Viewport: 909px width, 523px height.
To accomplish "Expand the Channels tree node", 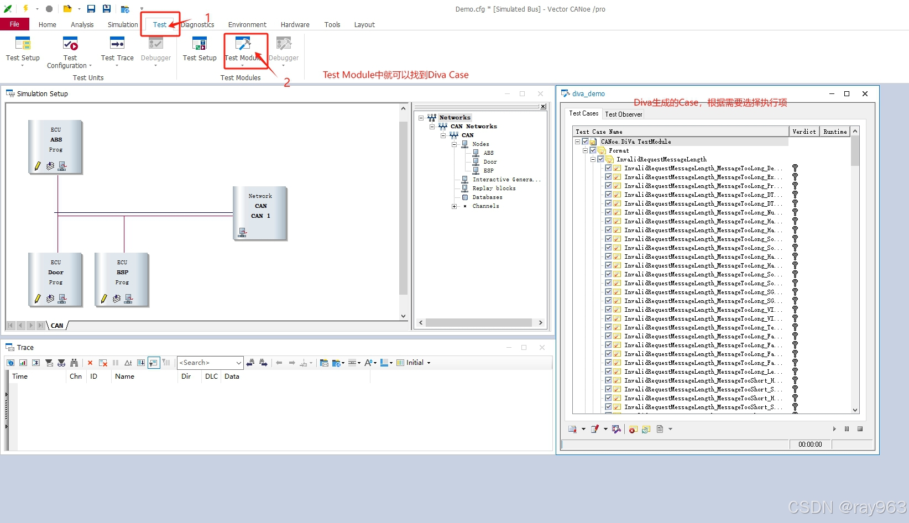I will click(454, 206).
